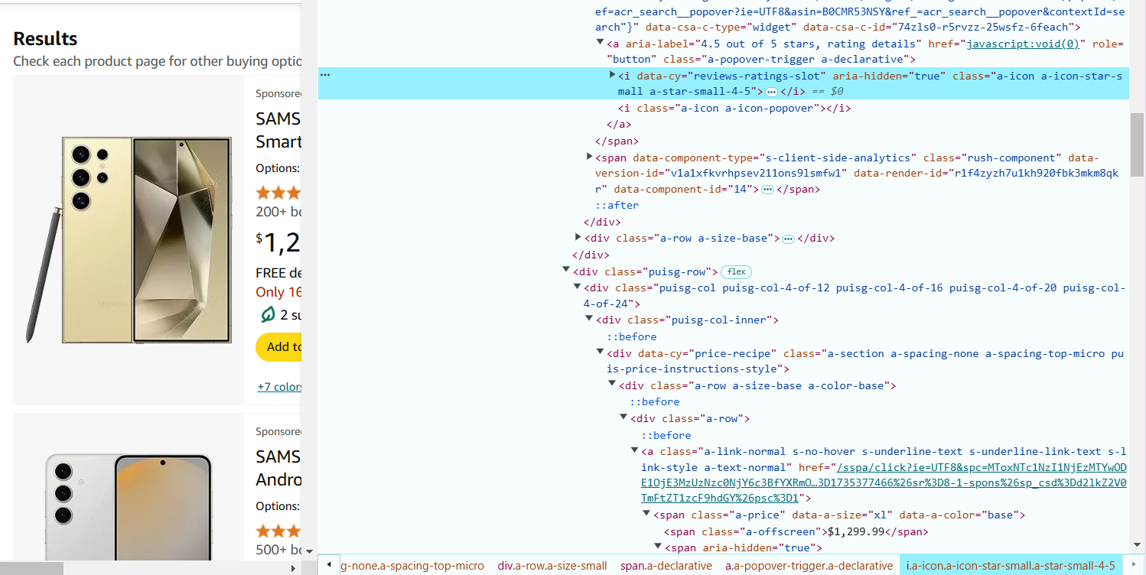
Task: Select ::before row under puisg-col-inner
Action: click(632, 337)
